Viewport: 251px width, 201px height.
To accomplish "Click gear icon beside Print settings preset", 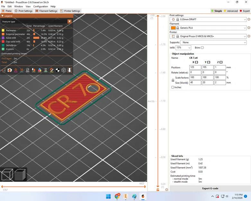I will [x=249, y=19].
